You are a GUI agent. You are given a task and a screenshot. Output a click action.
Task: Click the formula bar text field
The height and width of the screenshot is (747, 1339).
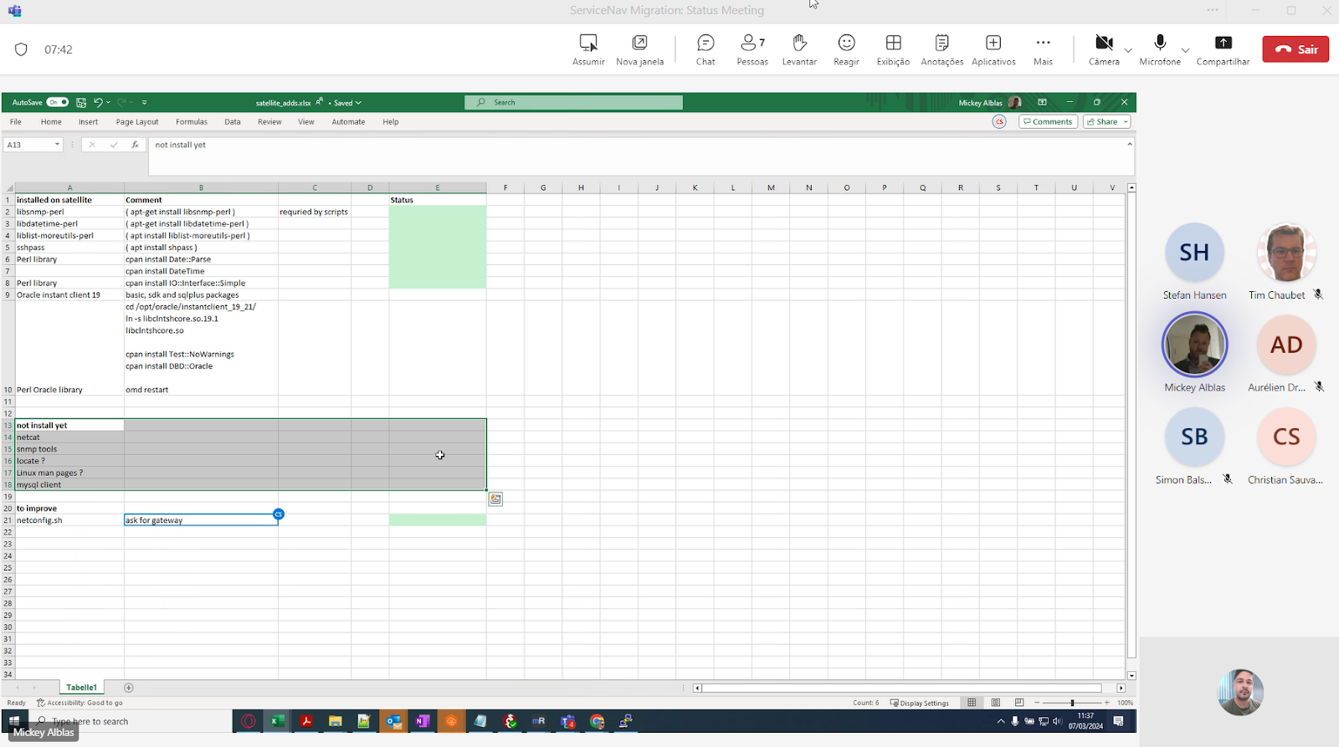click(x=636, y=156)
